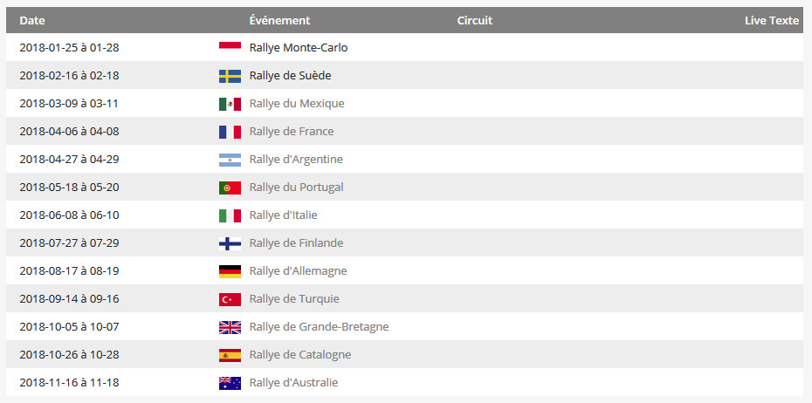
Task: Select the Live Texte column header
Action: [x=772, y=21]
